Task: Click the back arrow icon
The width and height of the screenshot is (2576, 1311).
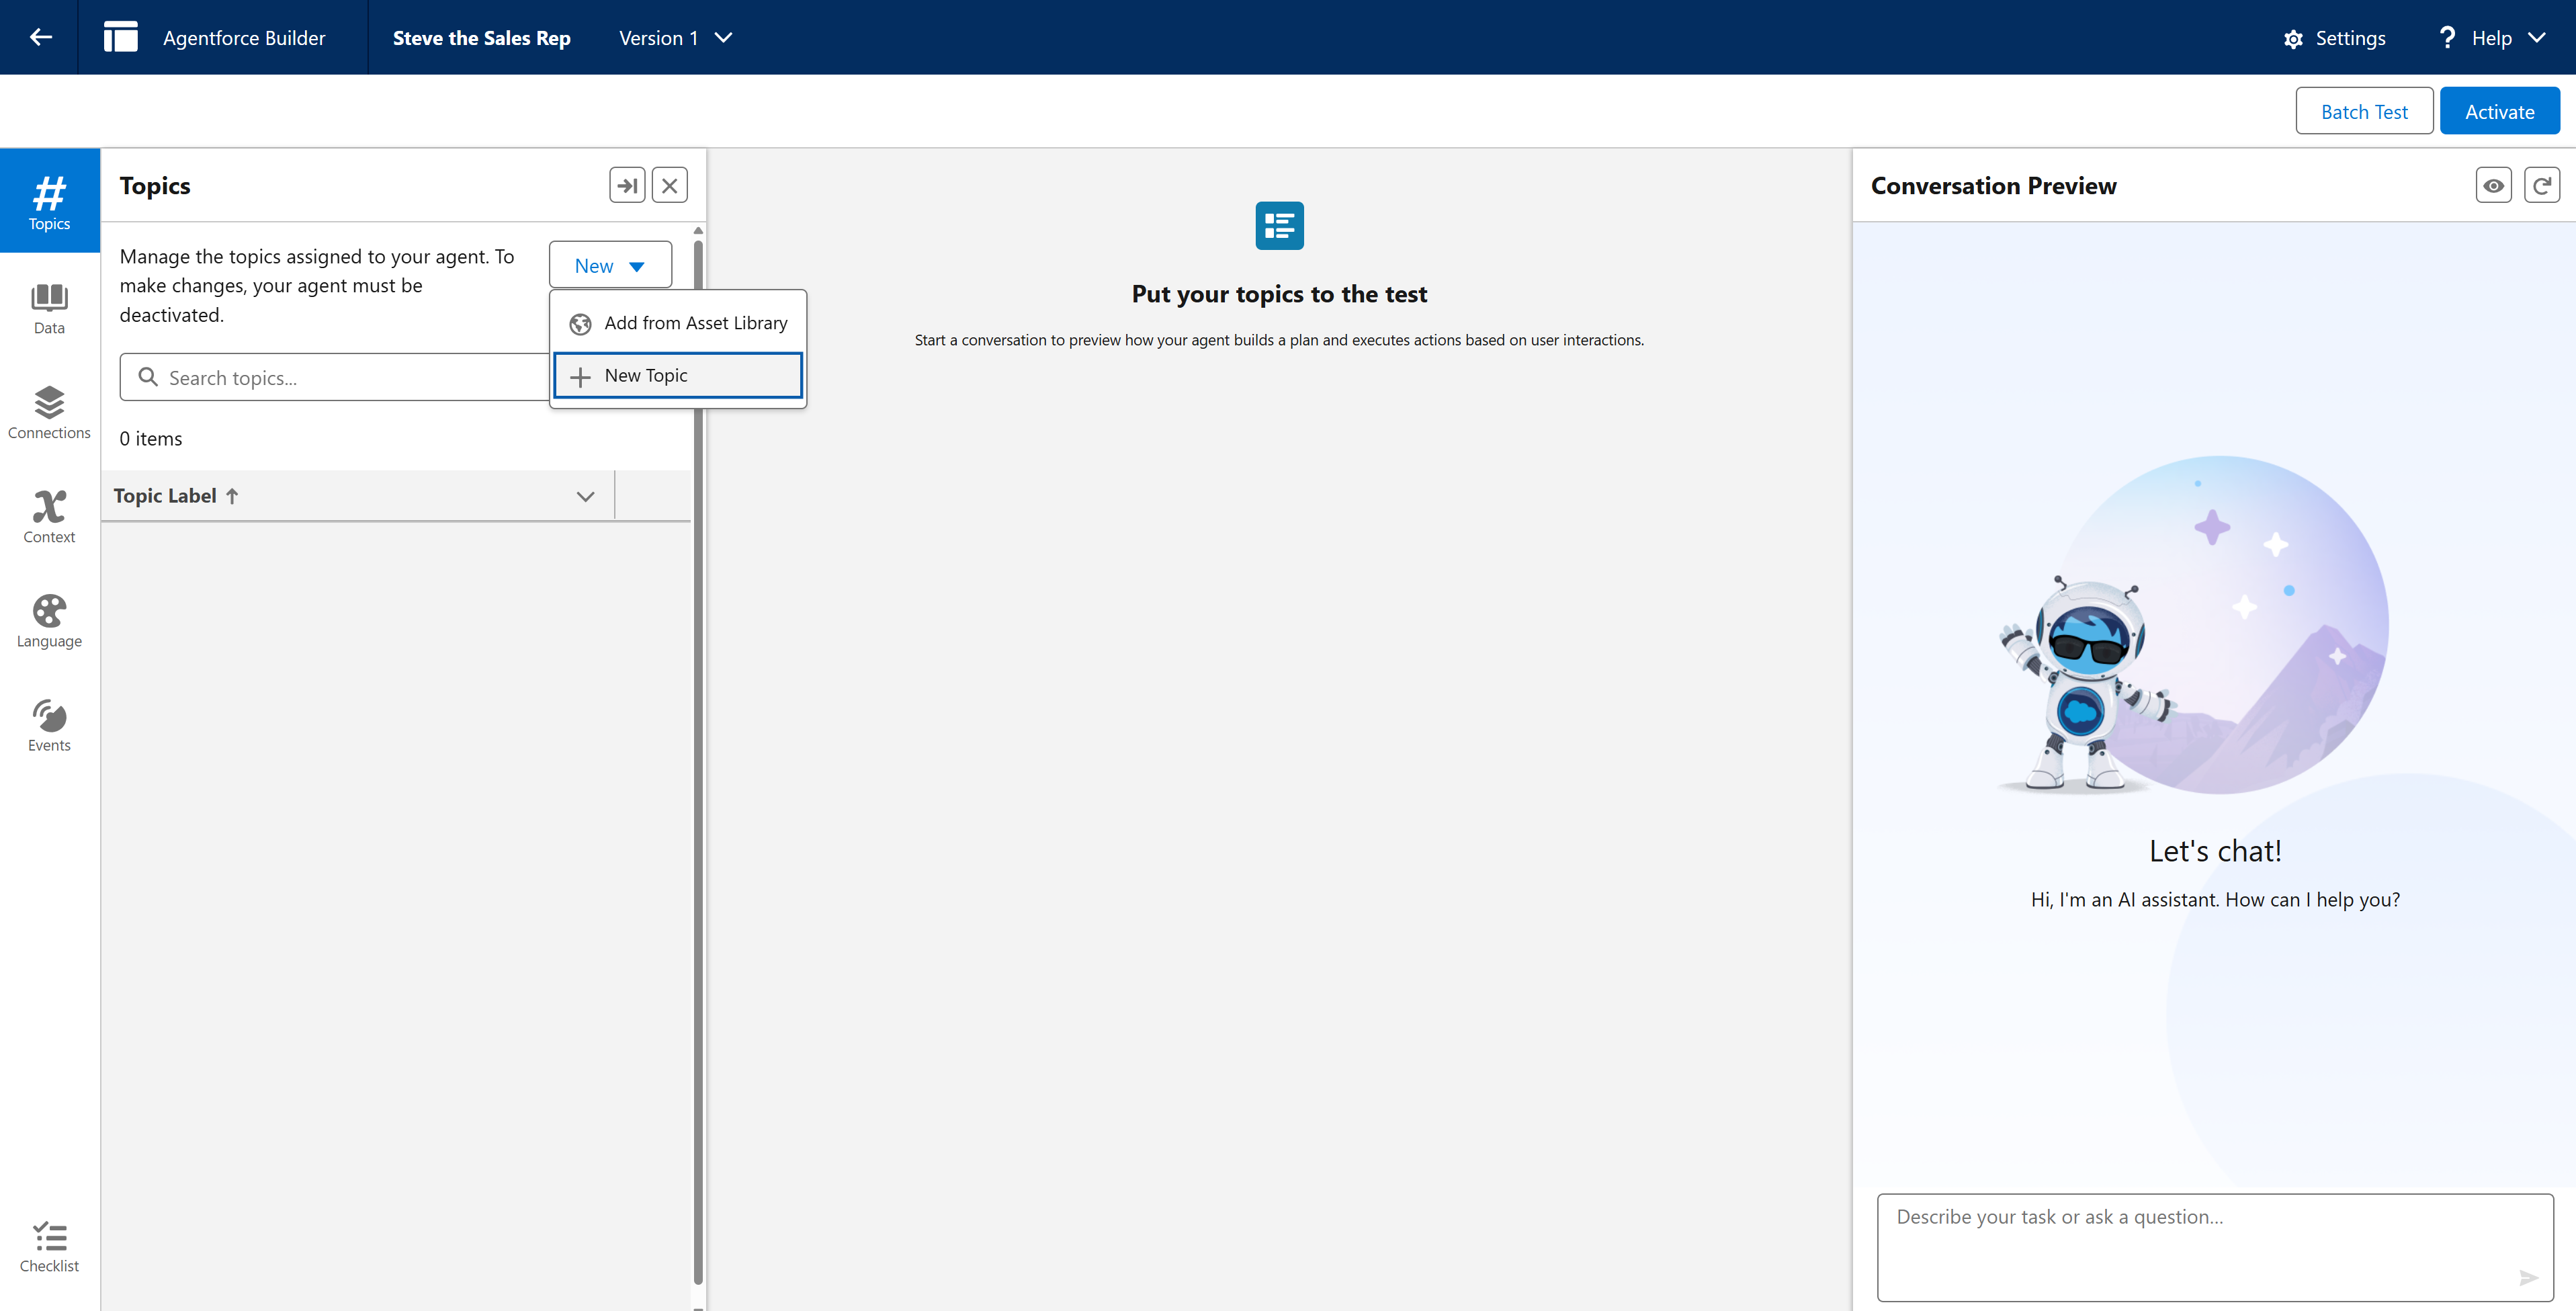Action: pos(40,37)
